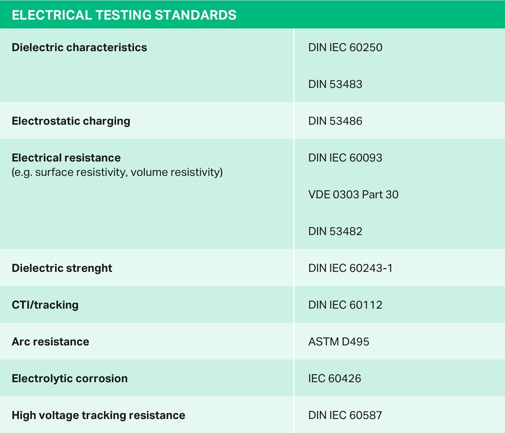Image resolution: width=505 pixels, height=433 pixels.
Task: Select the ASTM D495 standard
Action: (338, 342)
